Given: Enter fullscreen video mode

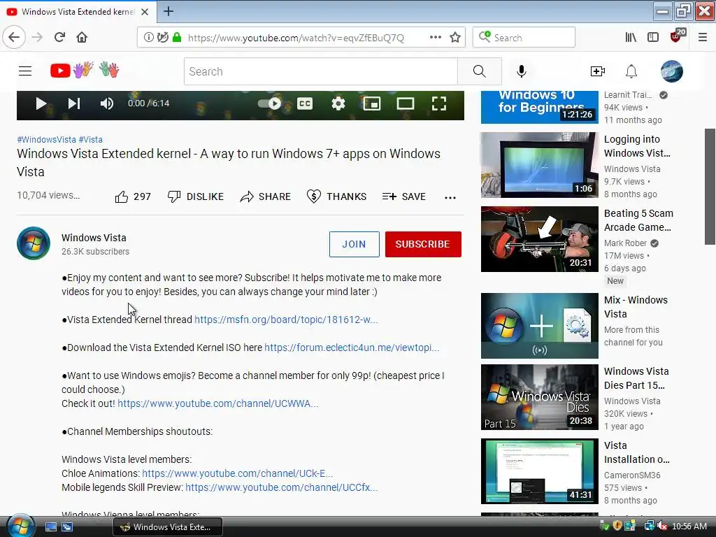Looking at the screenshot, I should [x=439, y=103].
